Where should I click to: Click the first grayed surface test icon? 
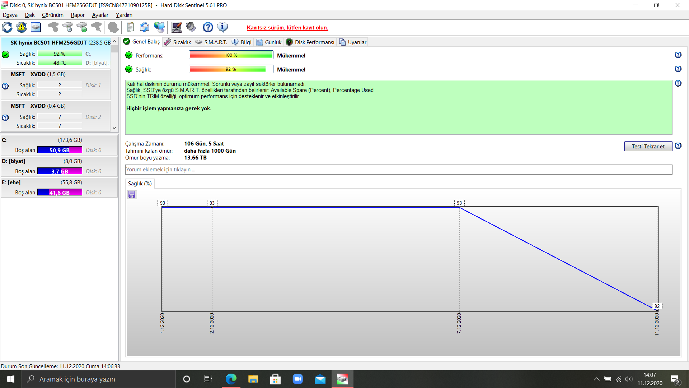(53, 27)
